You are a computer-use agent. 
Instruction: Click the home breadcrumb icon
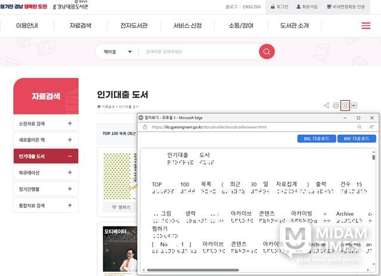(99, 107)
